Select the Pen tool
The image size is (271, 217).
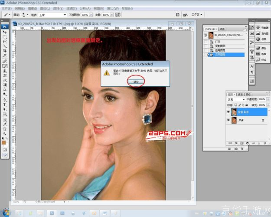click(x=5, y=100)
